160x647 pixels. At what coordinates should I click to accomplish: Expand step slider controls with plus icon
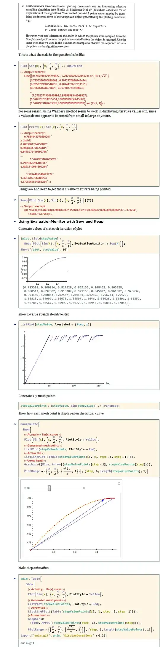tap(84, 488)
